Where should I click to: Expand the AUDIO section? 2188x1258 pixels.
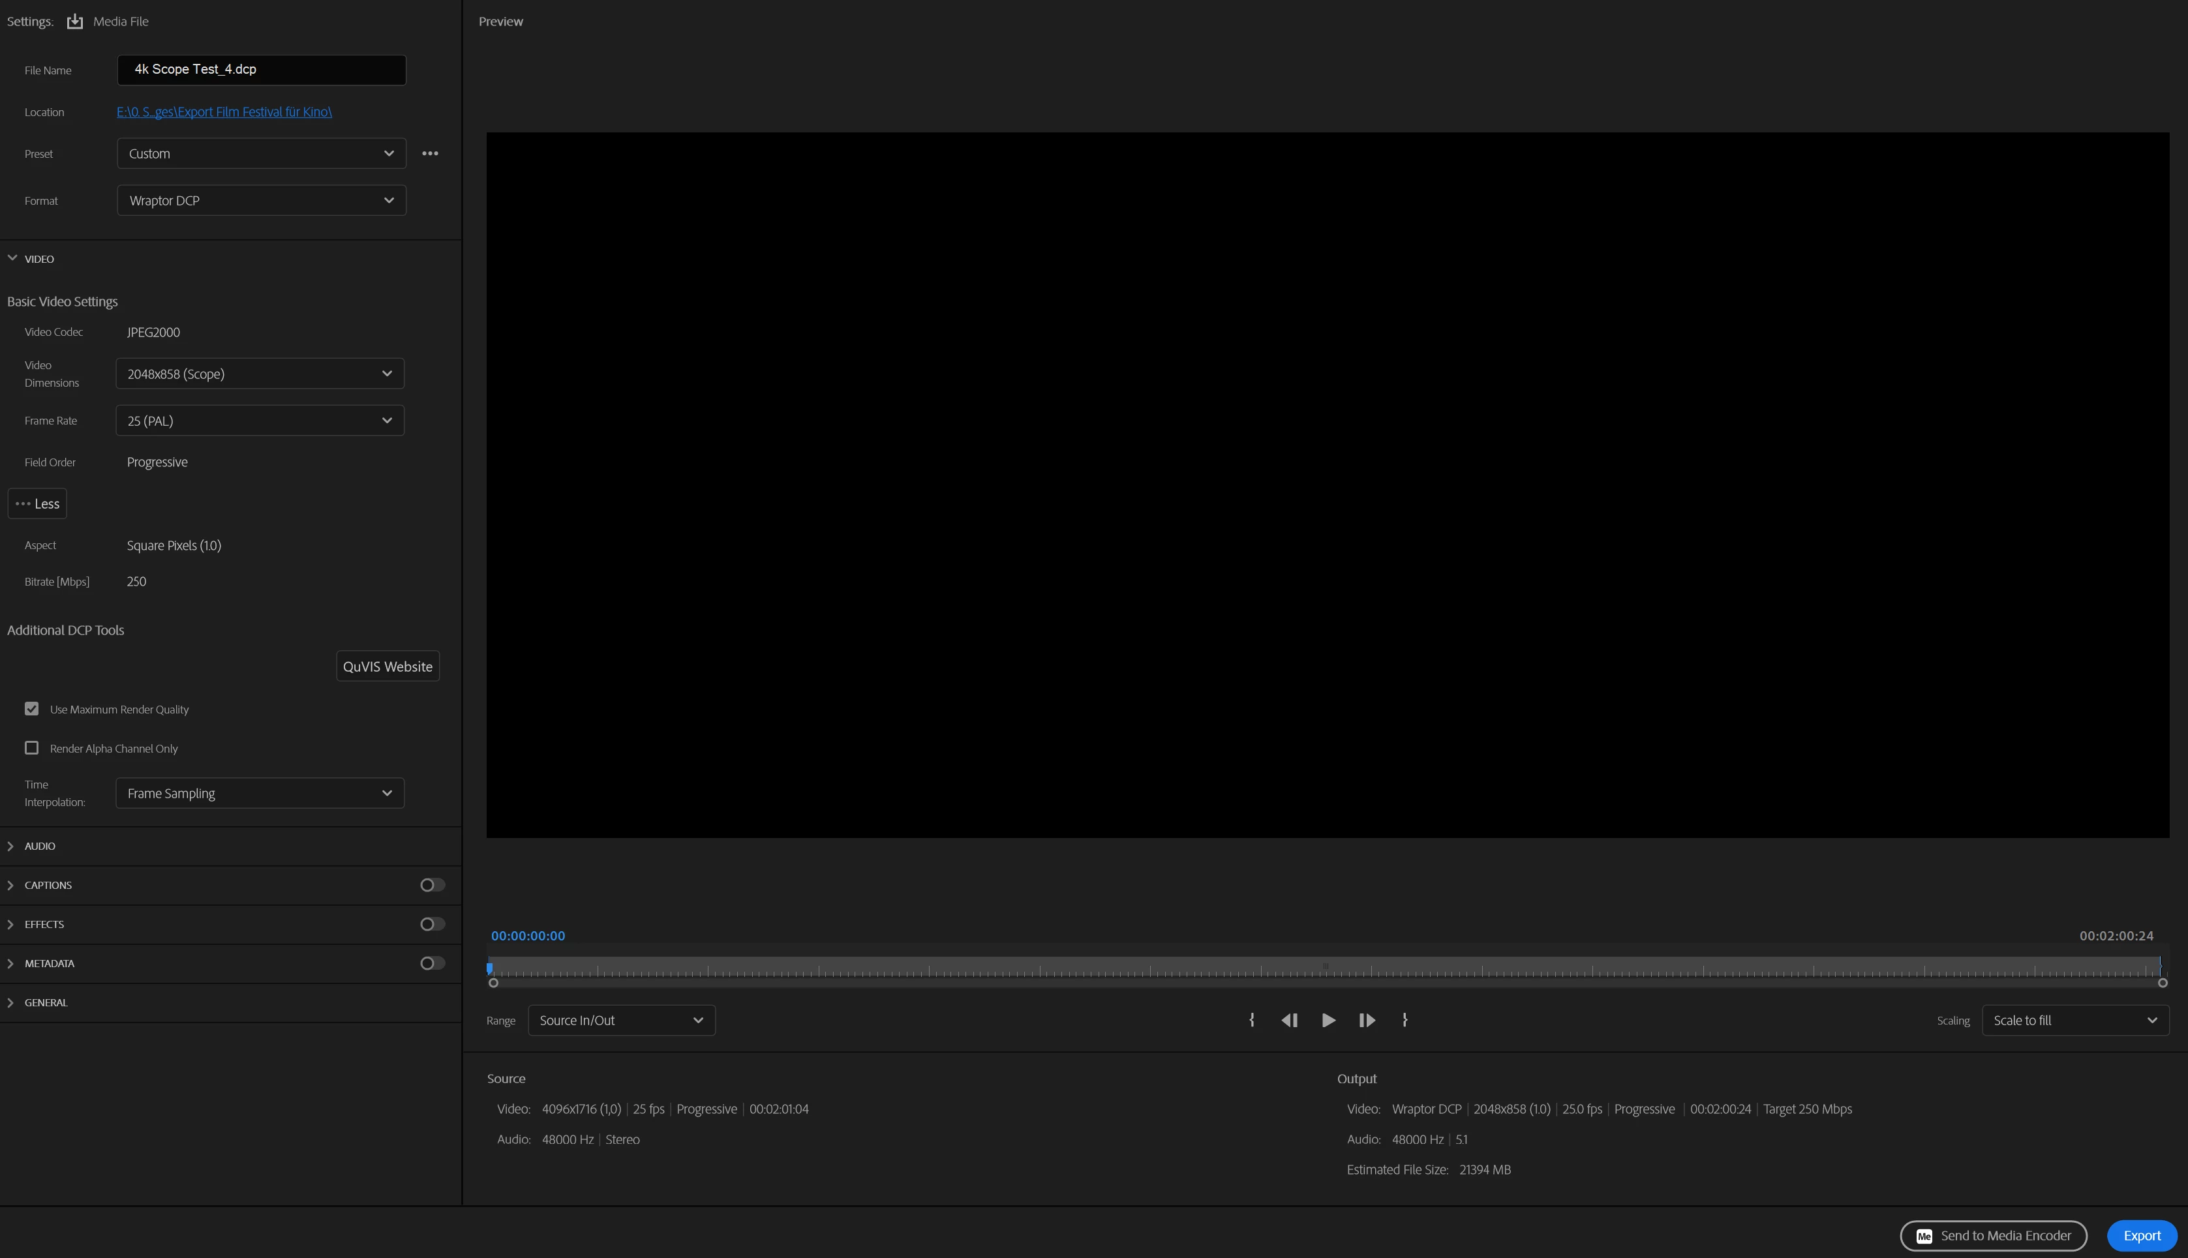coord(40,846)
